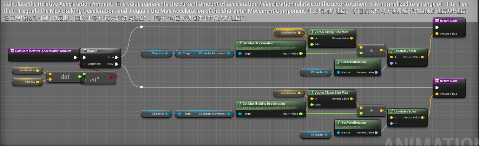Select the Calculate Relative Acceleration Amount entry node

43,51
